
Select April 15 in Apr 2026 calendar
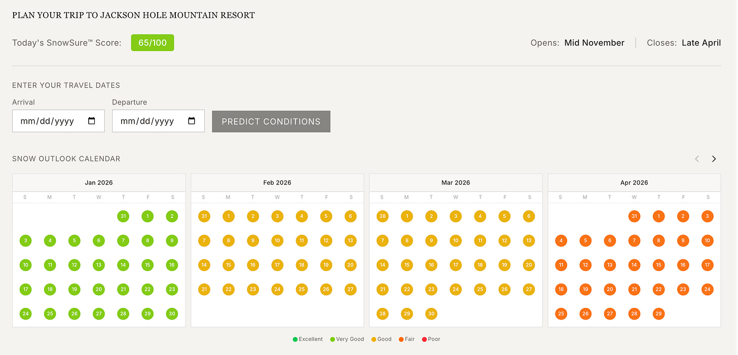658,265
